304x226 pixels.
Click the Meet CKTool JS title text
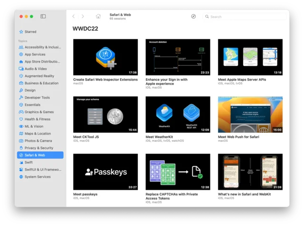click(86, 137)
